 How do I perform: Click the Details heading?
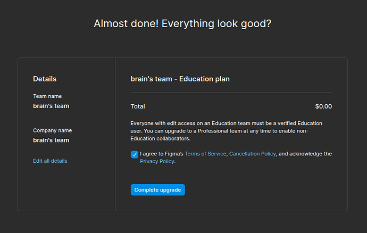(x=45, y=79)
